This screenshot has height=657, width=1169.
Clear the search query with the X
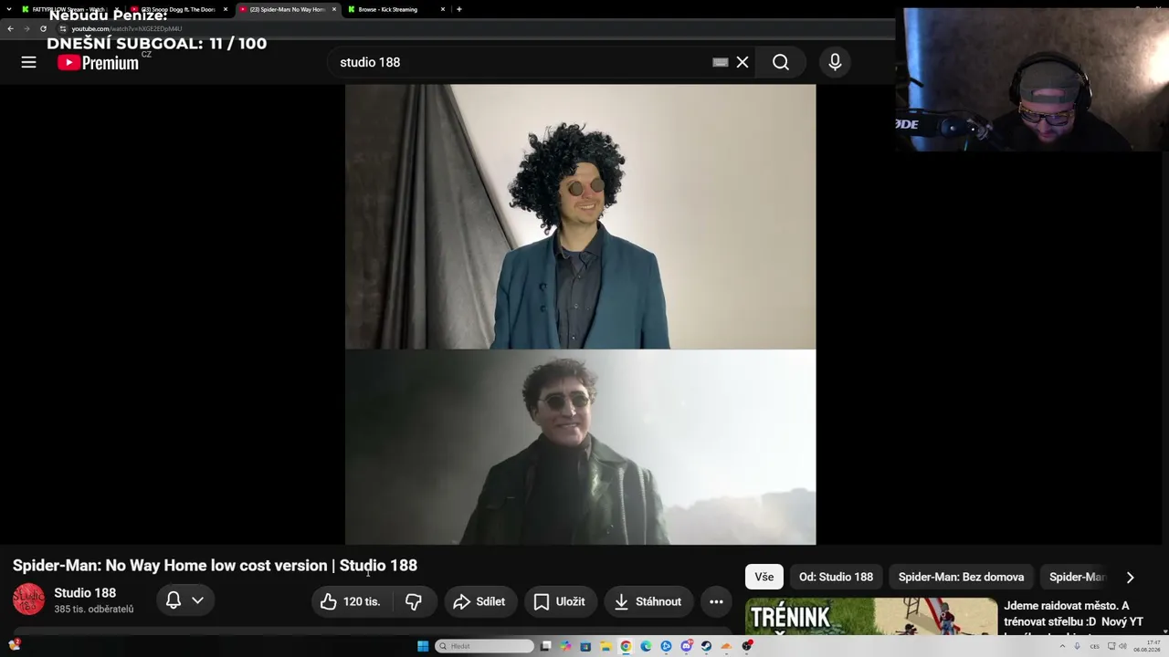tap(742, 62)
